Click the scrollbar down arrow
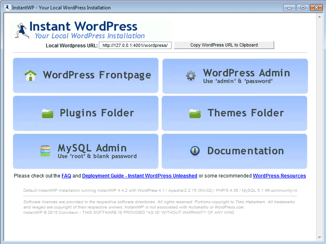This screenshot has height=244, width=326. click(x=319, y=237)
